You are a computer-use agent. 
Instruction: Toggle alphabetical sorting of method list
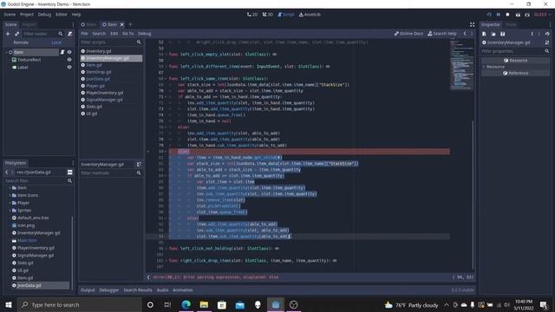[x=139, y=164]
